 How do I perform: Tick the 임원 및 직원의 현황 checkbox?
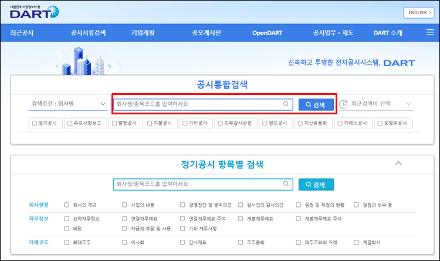coord(298,205)
